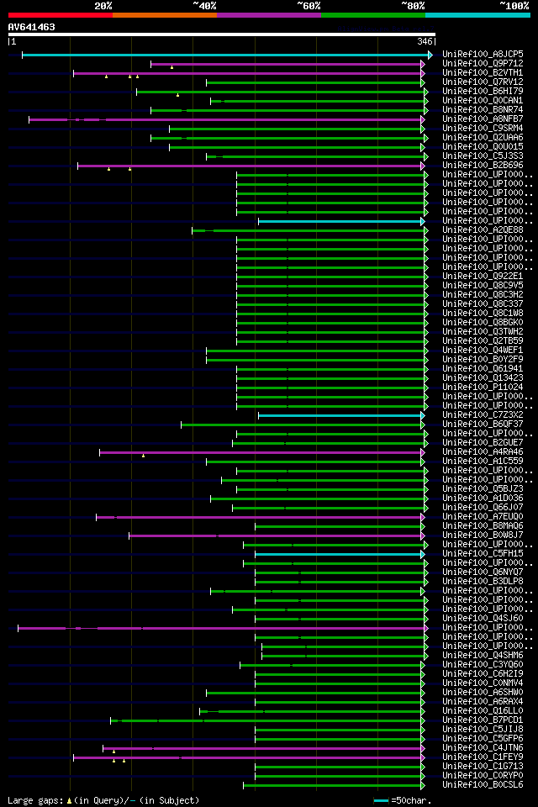
Task: Open UniRef100_A6SHW0 entry
Action: point(483,693)
